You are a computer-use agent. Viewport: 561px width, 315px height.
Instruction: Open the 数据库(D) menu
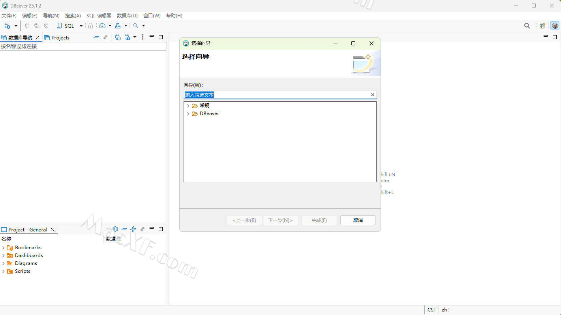click(x=127, y=15)
